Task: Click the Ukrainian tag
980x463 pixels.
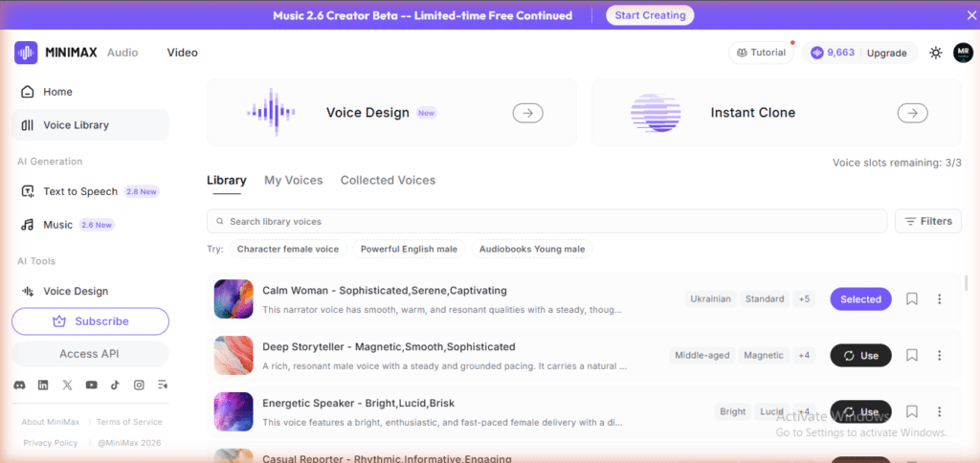Action: [711, 299]
